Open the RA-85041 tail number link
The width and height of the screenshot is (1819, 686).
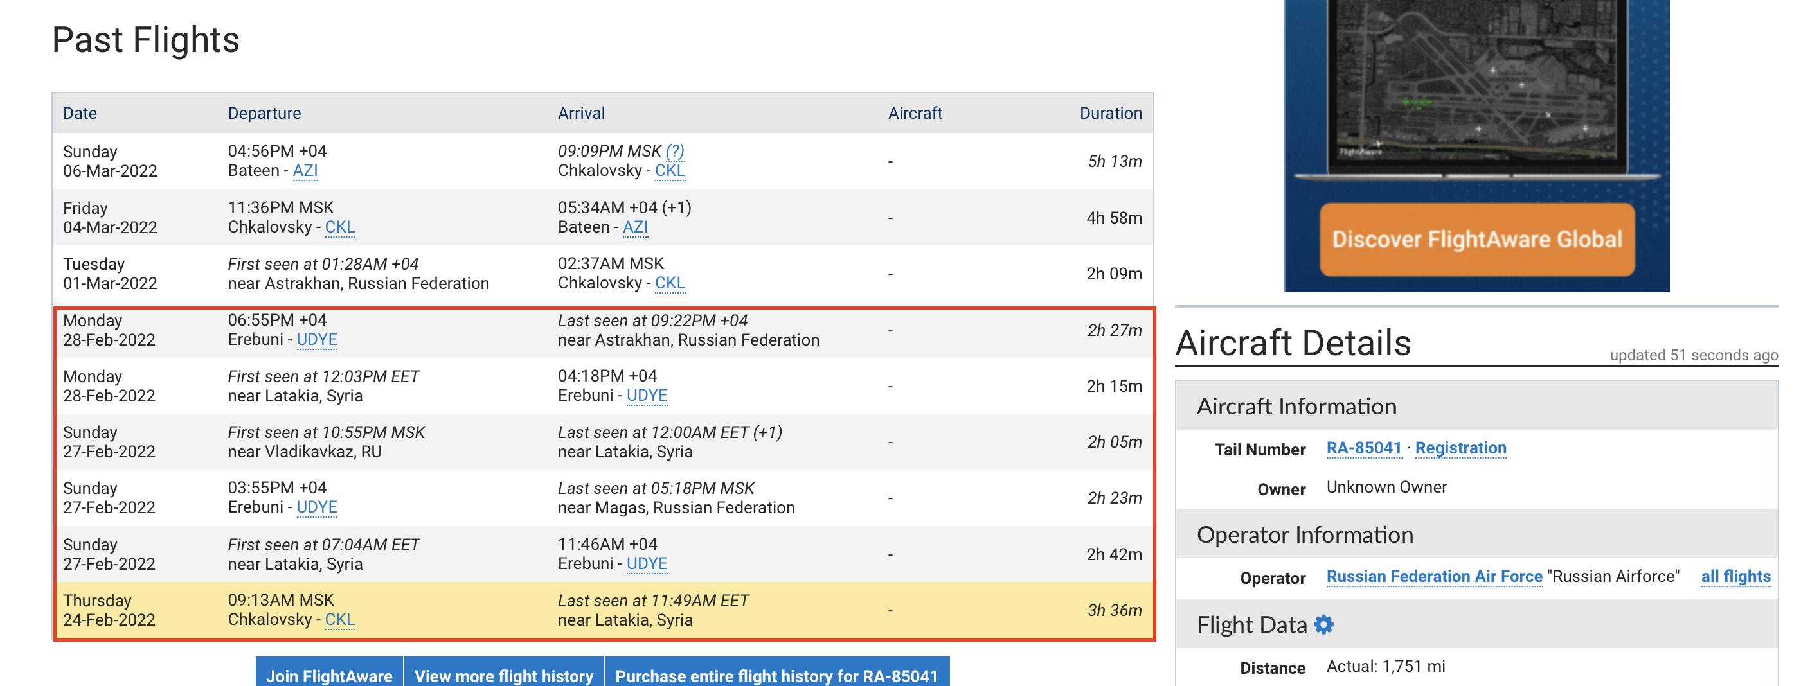[x=1363, y=448]
